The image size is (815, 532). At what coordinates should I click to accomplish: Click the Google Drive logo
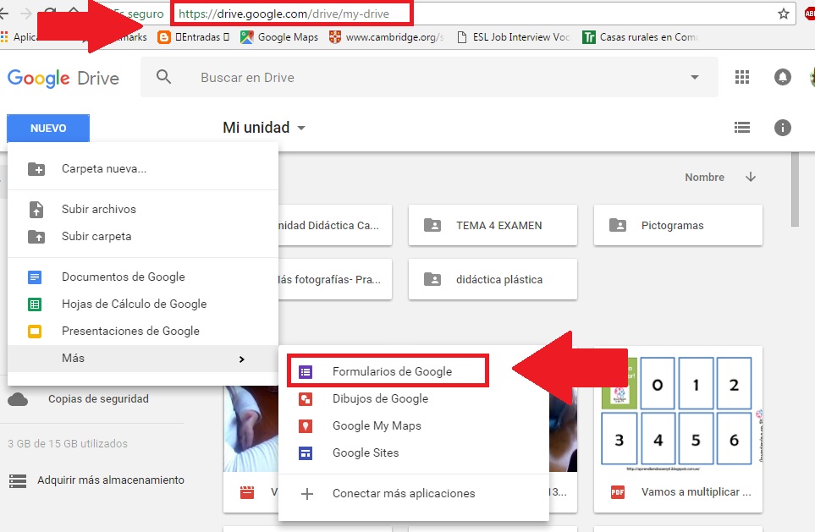click(x=63, y=78)
